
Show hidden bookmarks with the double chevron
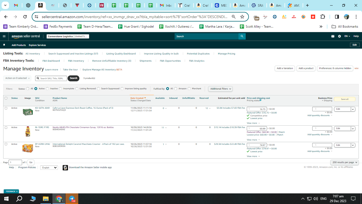(x=321, y=27)
